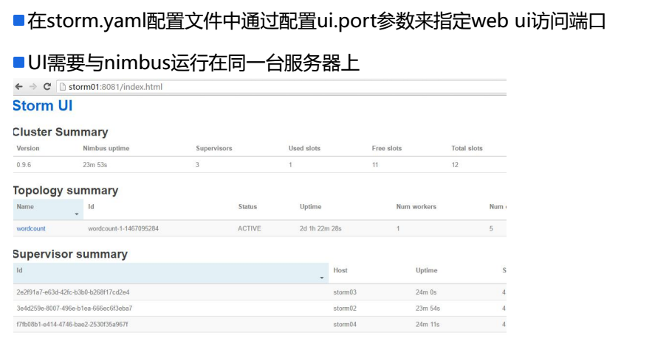Click sort arrow in Supervisor Id header
The image size is (652, 338).
point(322,278)
